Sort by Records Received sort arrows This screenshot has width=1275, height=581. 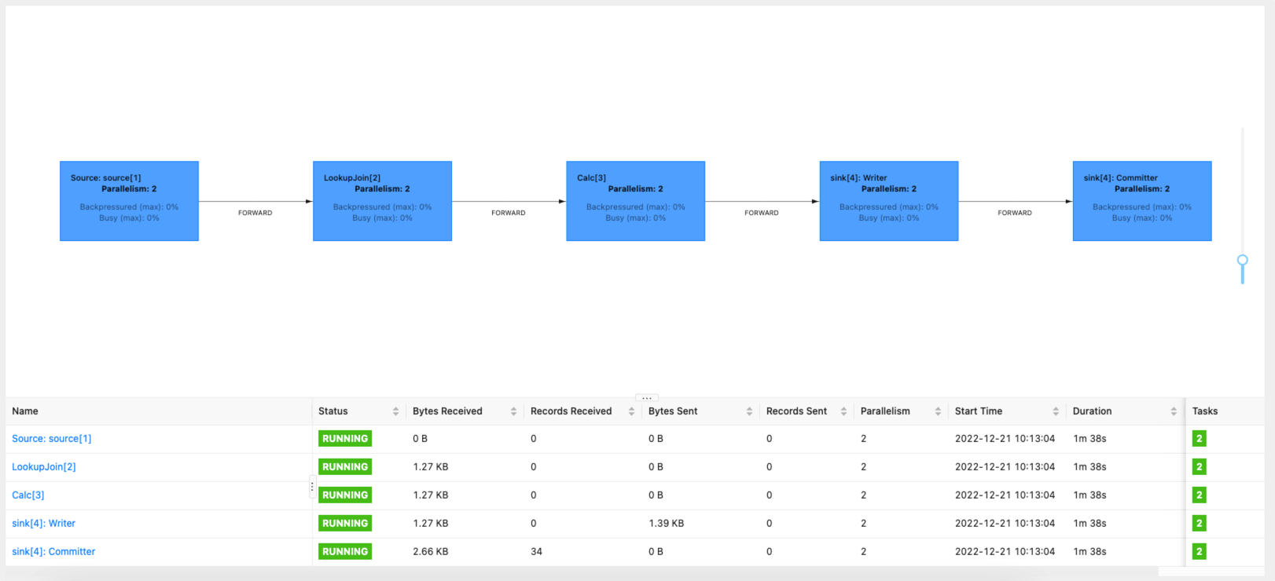[x=631, y=411]
